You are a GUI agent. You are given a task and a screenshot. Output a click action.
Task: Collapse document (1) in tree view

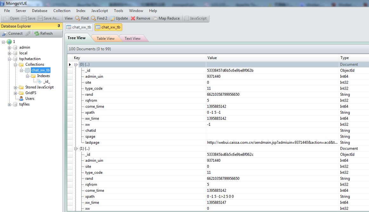(76, 148)
